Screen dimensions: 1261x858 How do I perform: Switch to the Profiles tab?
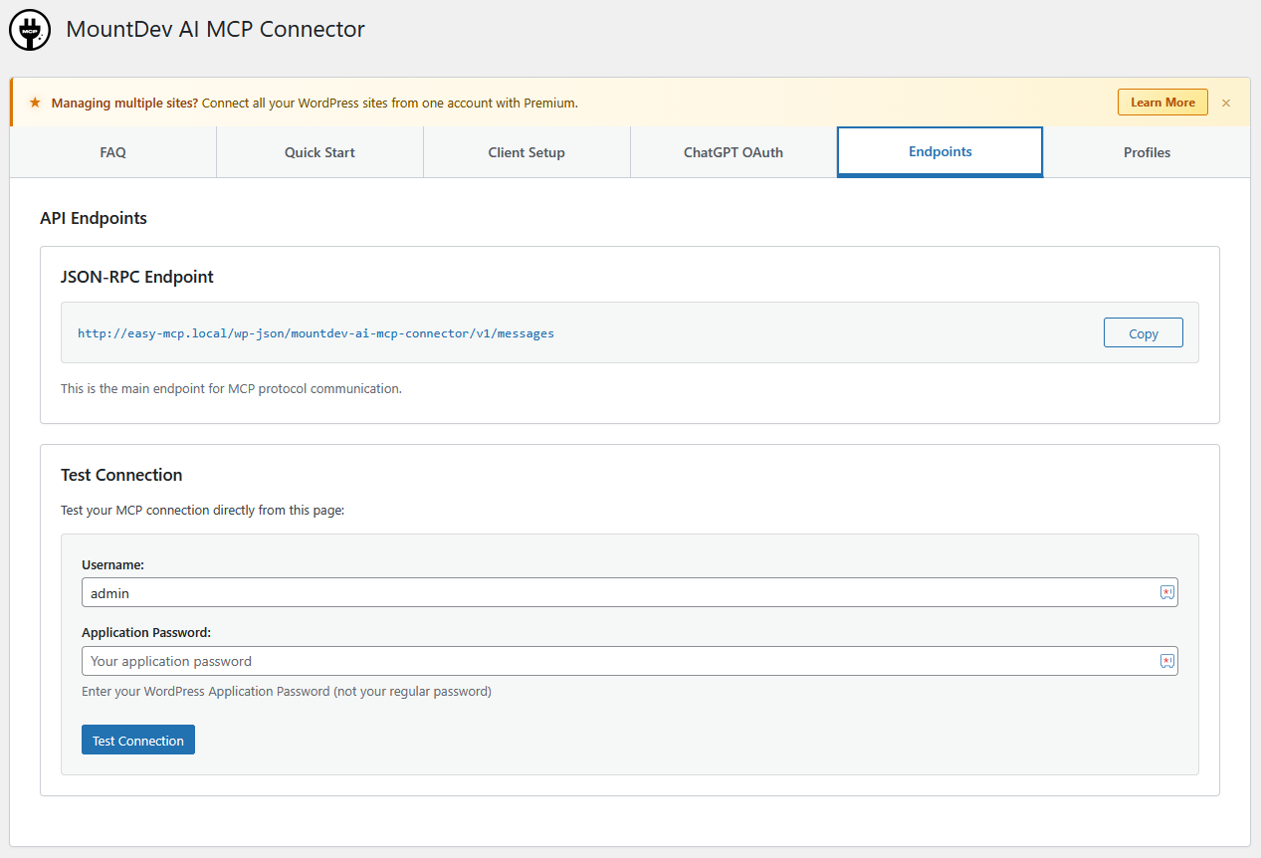click(1147, 152)
